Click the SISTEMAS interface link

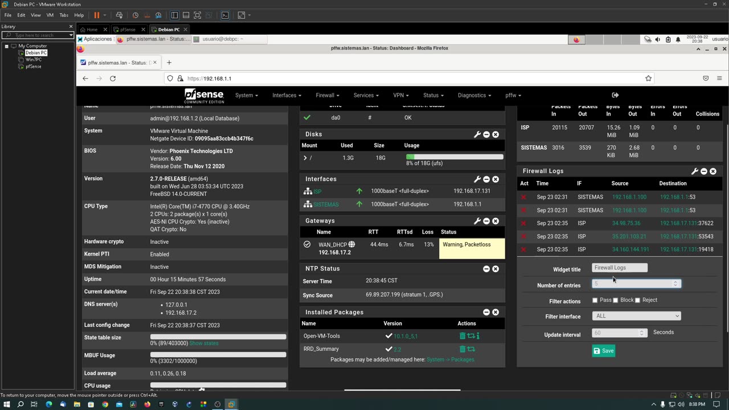coord(326,204)
